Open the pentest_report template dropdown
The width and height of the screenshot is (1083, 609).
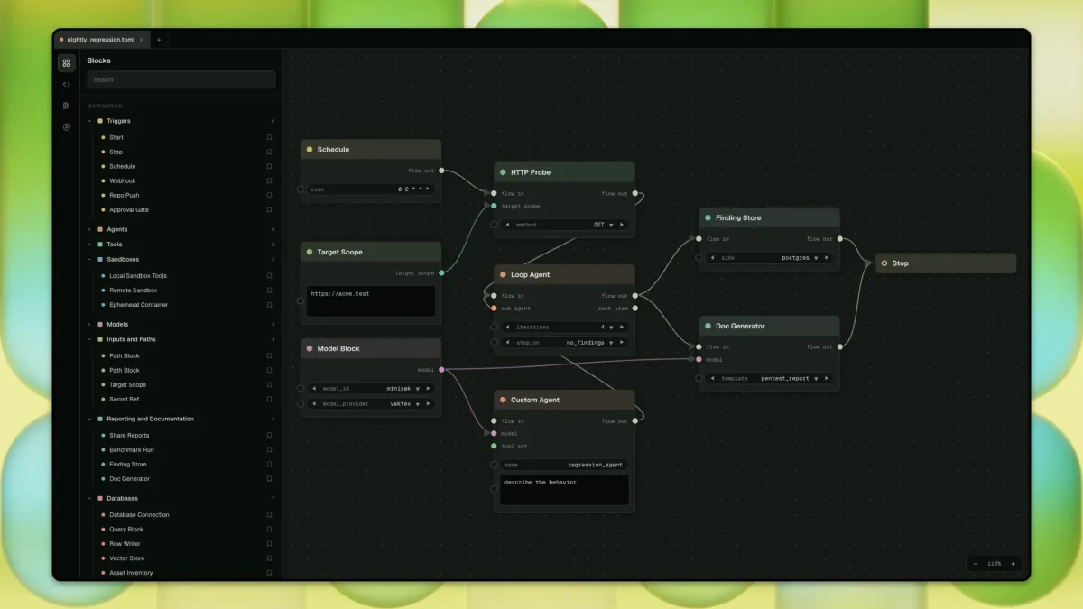tap(816, 378)
